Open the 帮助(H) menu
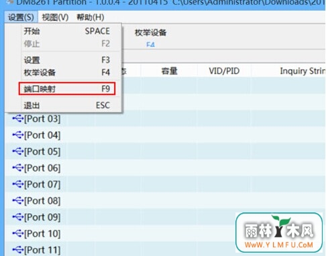This screenshot has height=256, width=326. (91, 17)
